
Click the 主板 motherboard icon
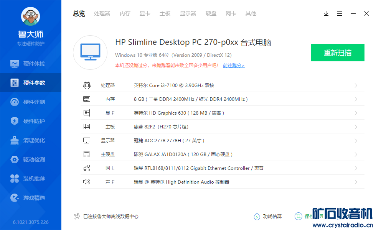pos(87,127)
